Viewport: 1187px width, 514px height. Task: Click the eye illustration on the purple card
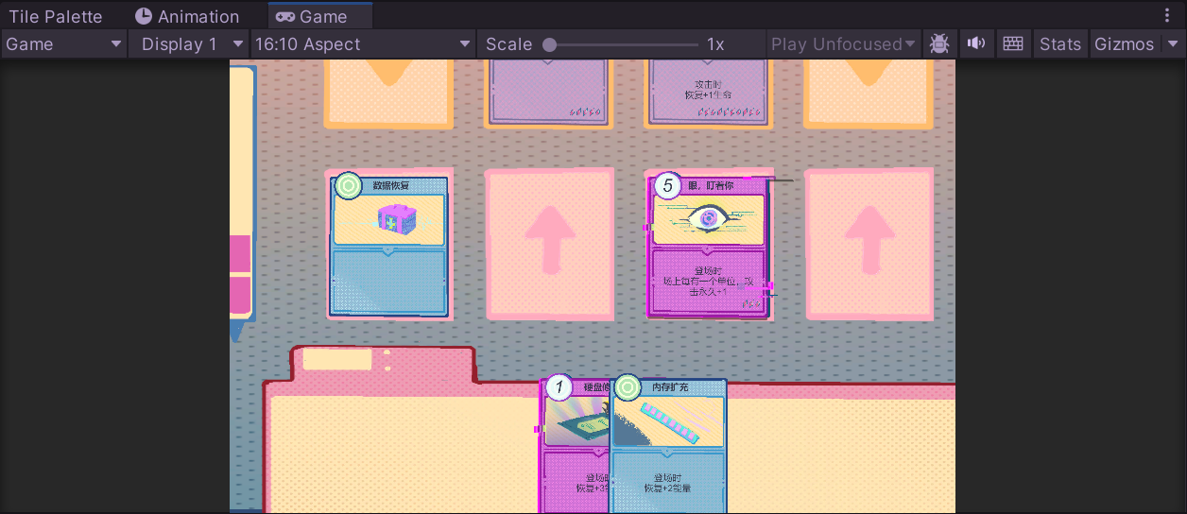coord(708,218)
